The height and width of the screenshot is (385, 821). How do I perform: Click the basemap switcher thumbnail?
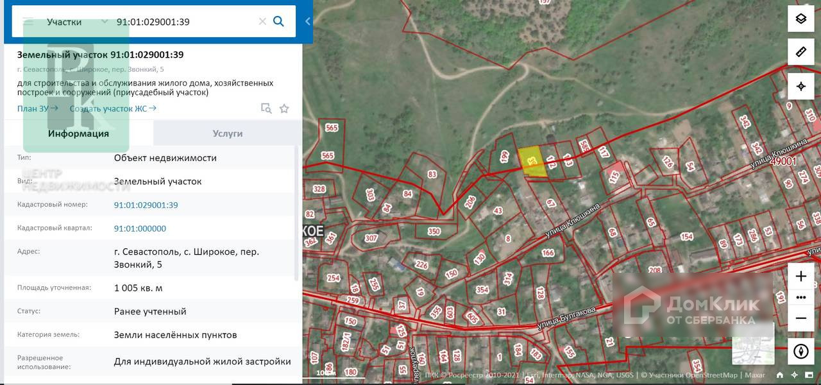point(754,344)
